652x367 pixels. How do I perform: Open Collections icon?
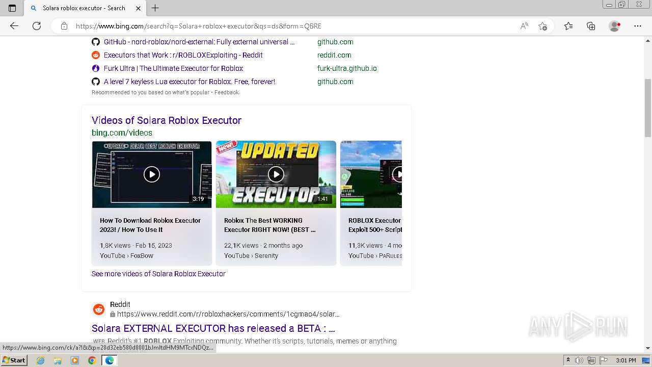click(591, 26)
